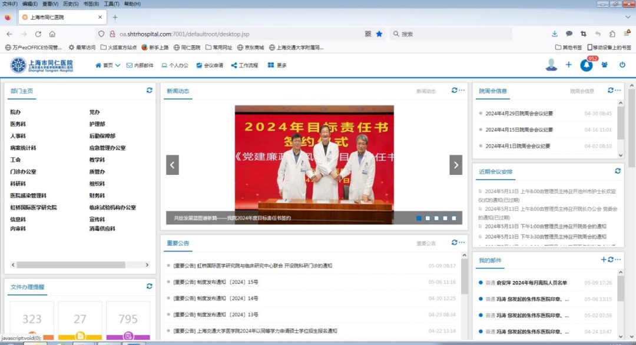Viewport: 636px width, 345px height.
Task: Refresh the 部门主页 panel
Action: coord(149,91)
